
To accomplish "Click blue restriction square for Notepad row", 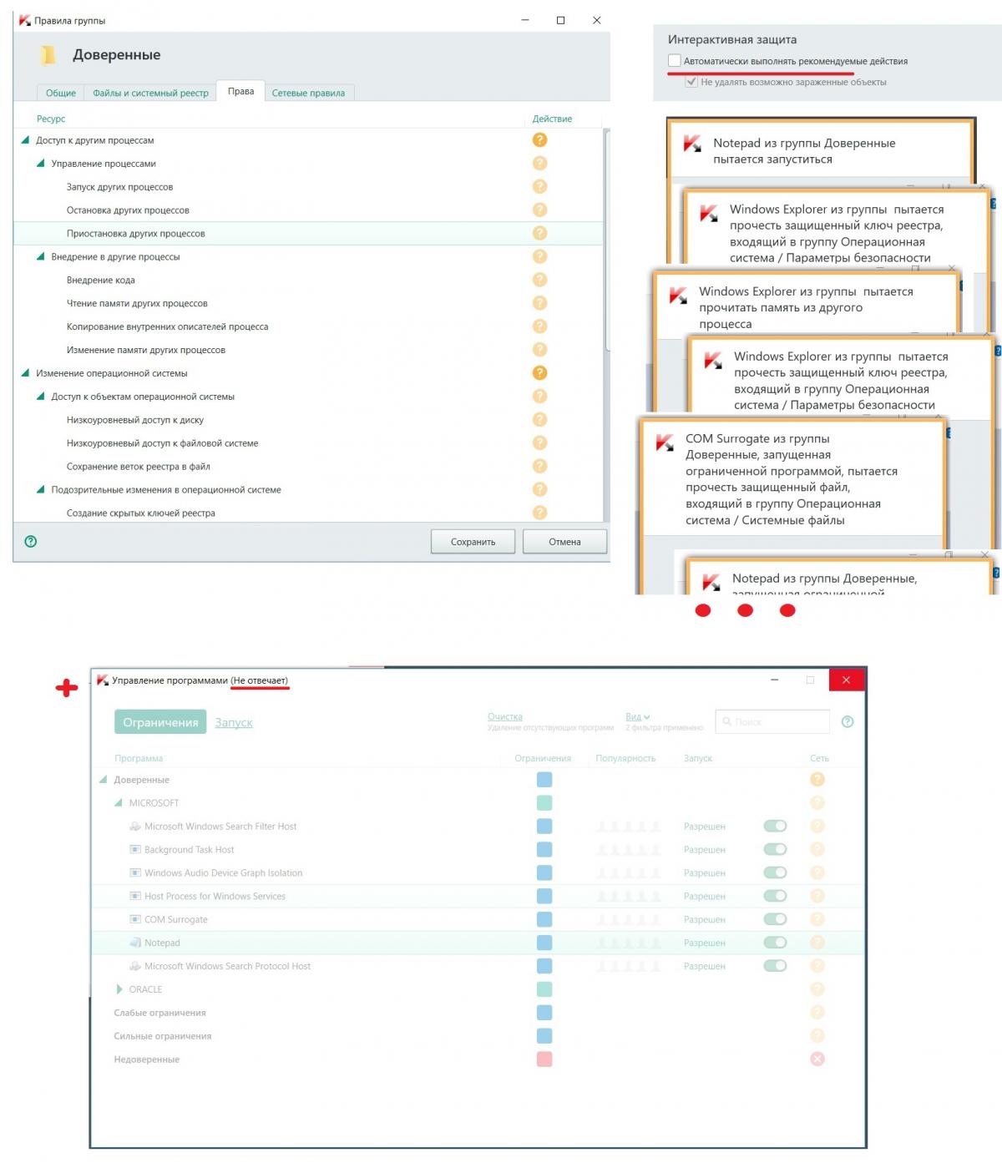I will click(x=544, y=943).
